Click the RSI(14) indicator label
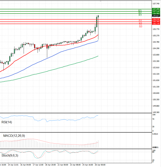Viewport: 161px width, 167px height. [x=7, y=122]
